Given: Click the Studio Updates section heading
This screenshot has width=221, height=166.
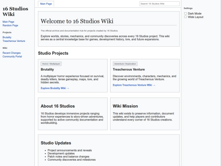Looking at the screenshot, I should click(x=56, y=143).
